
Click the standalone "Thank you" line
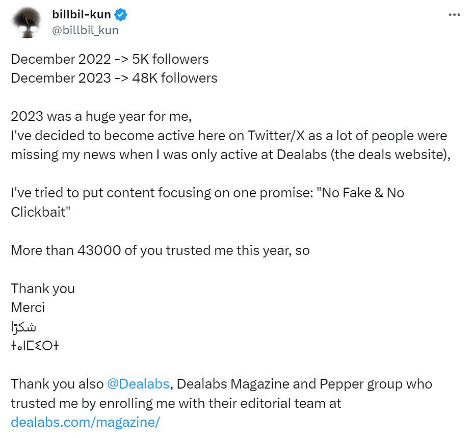click(x=43, y=289)
